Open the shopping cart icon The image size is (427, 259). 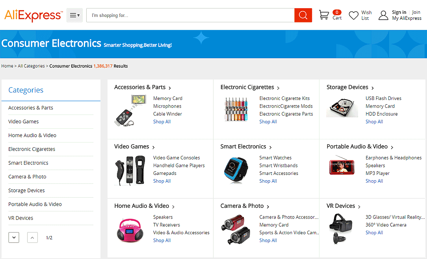pos(324,15)
